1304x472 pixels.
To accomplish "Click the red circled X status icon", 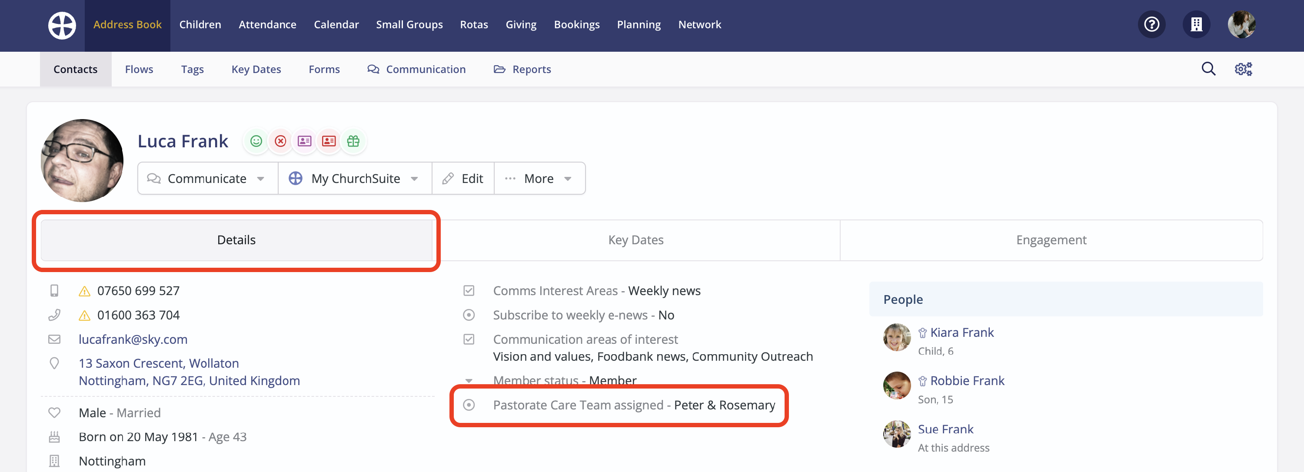I will tap(280, 141).
